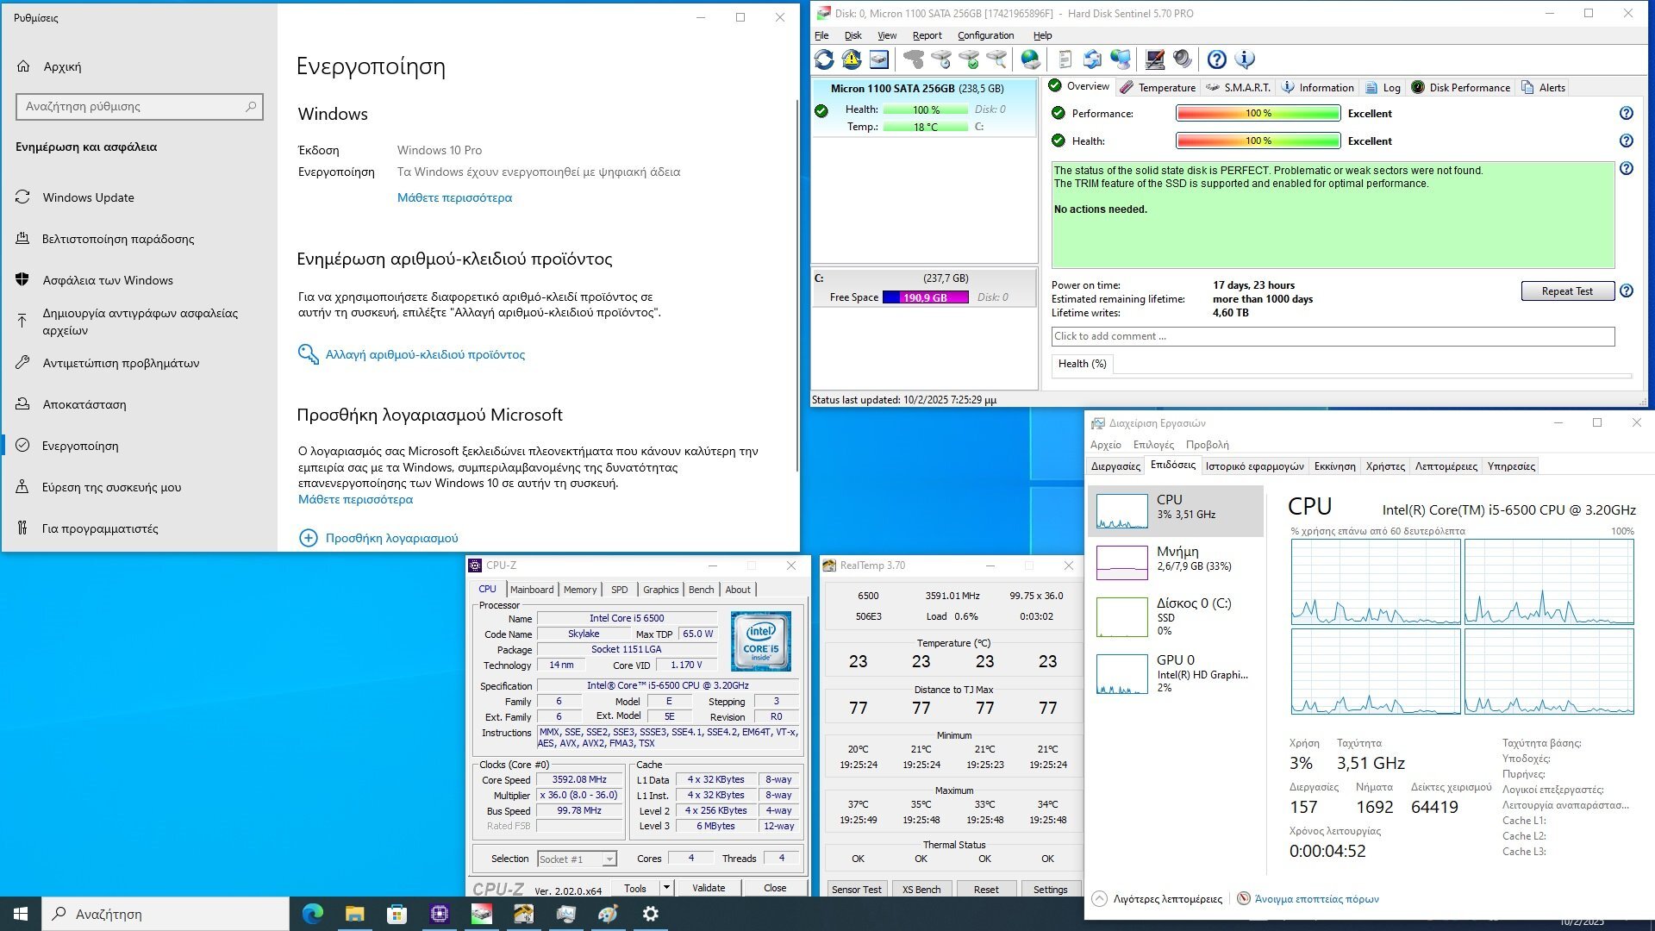Switch to the S.M.A.R.T. tab
1655x931 pixels.
1238,87
